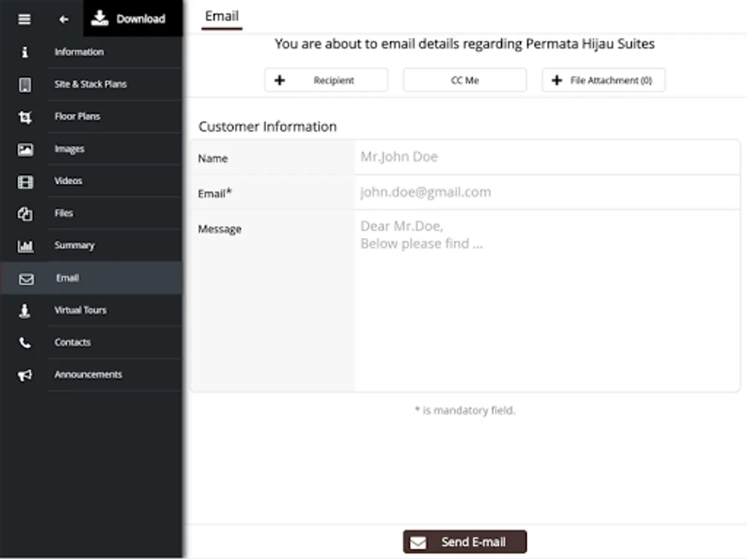Click the hamburger menu icon
Screen dimensions: 747x559
click(x=24, y=19)
